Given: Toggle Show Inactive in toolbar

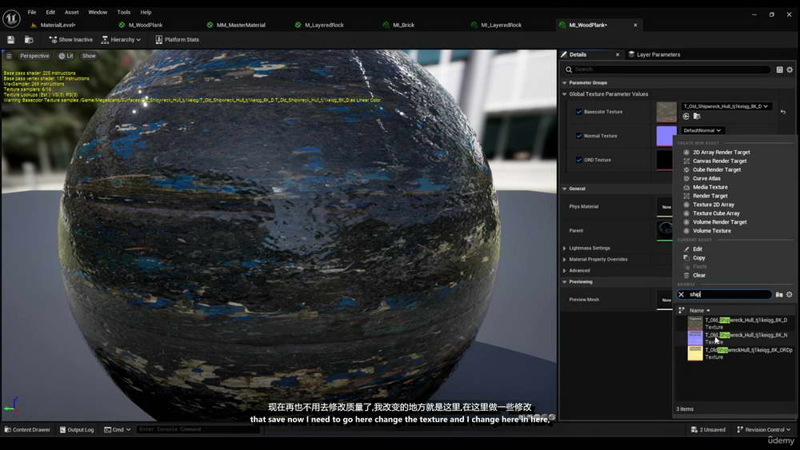Looking at the screenshot, I should tap(70, 40).
